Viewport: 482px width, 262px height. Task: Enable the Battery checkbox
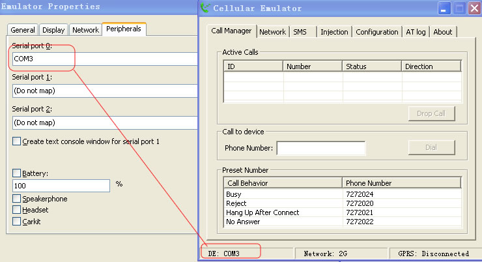click(16, 173)
